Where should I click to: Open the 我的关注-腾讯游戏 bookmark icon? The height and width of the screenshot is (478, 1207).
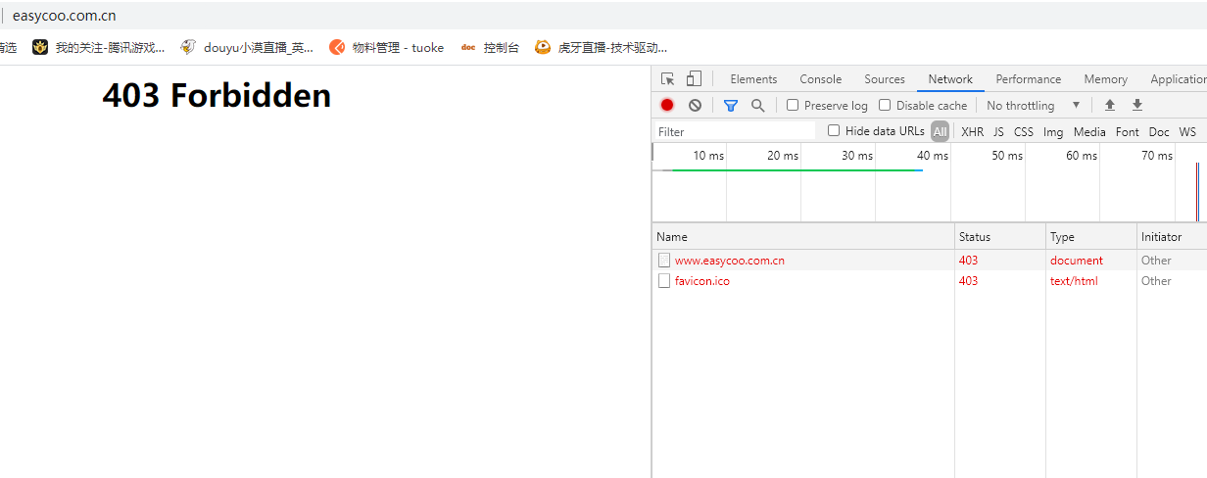40,47
